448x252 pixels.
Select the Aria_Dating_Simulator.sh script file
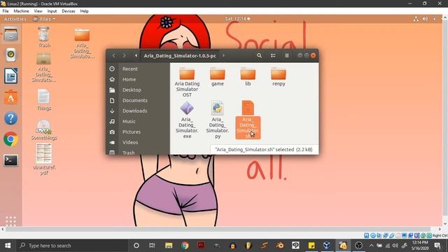pyautogui.click(x=248, y=120)
